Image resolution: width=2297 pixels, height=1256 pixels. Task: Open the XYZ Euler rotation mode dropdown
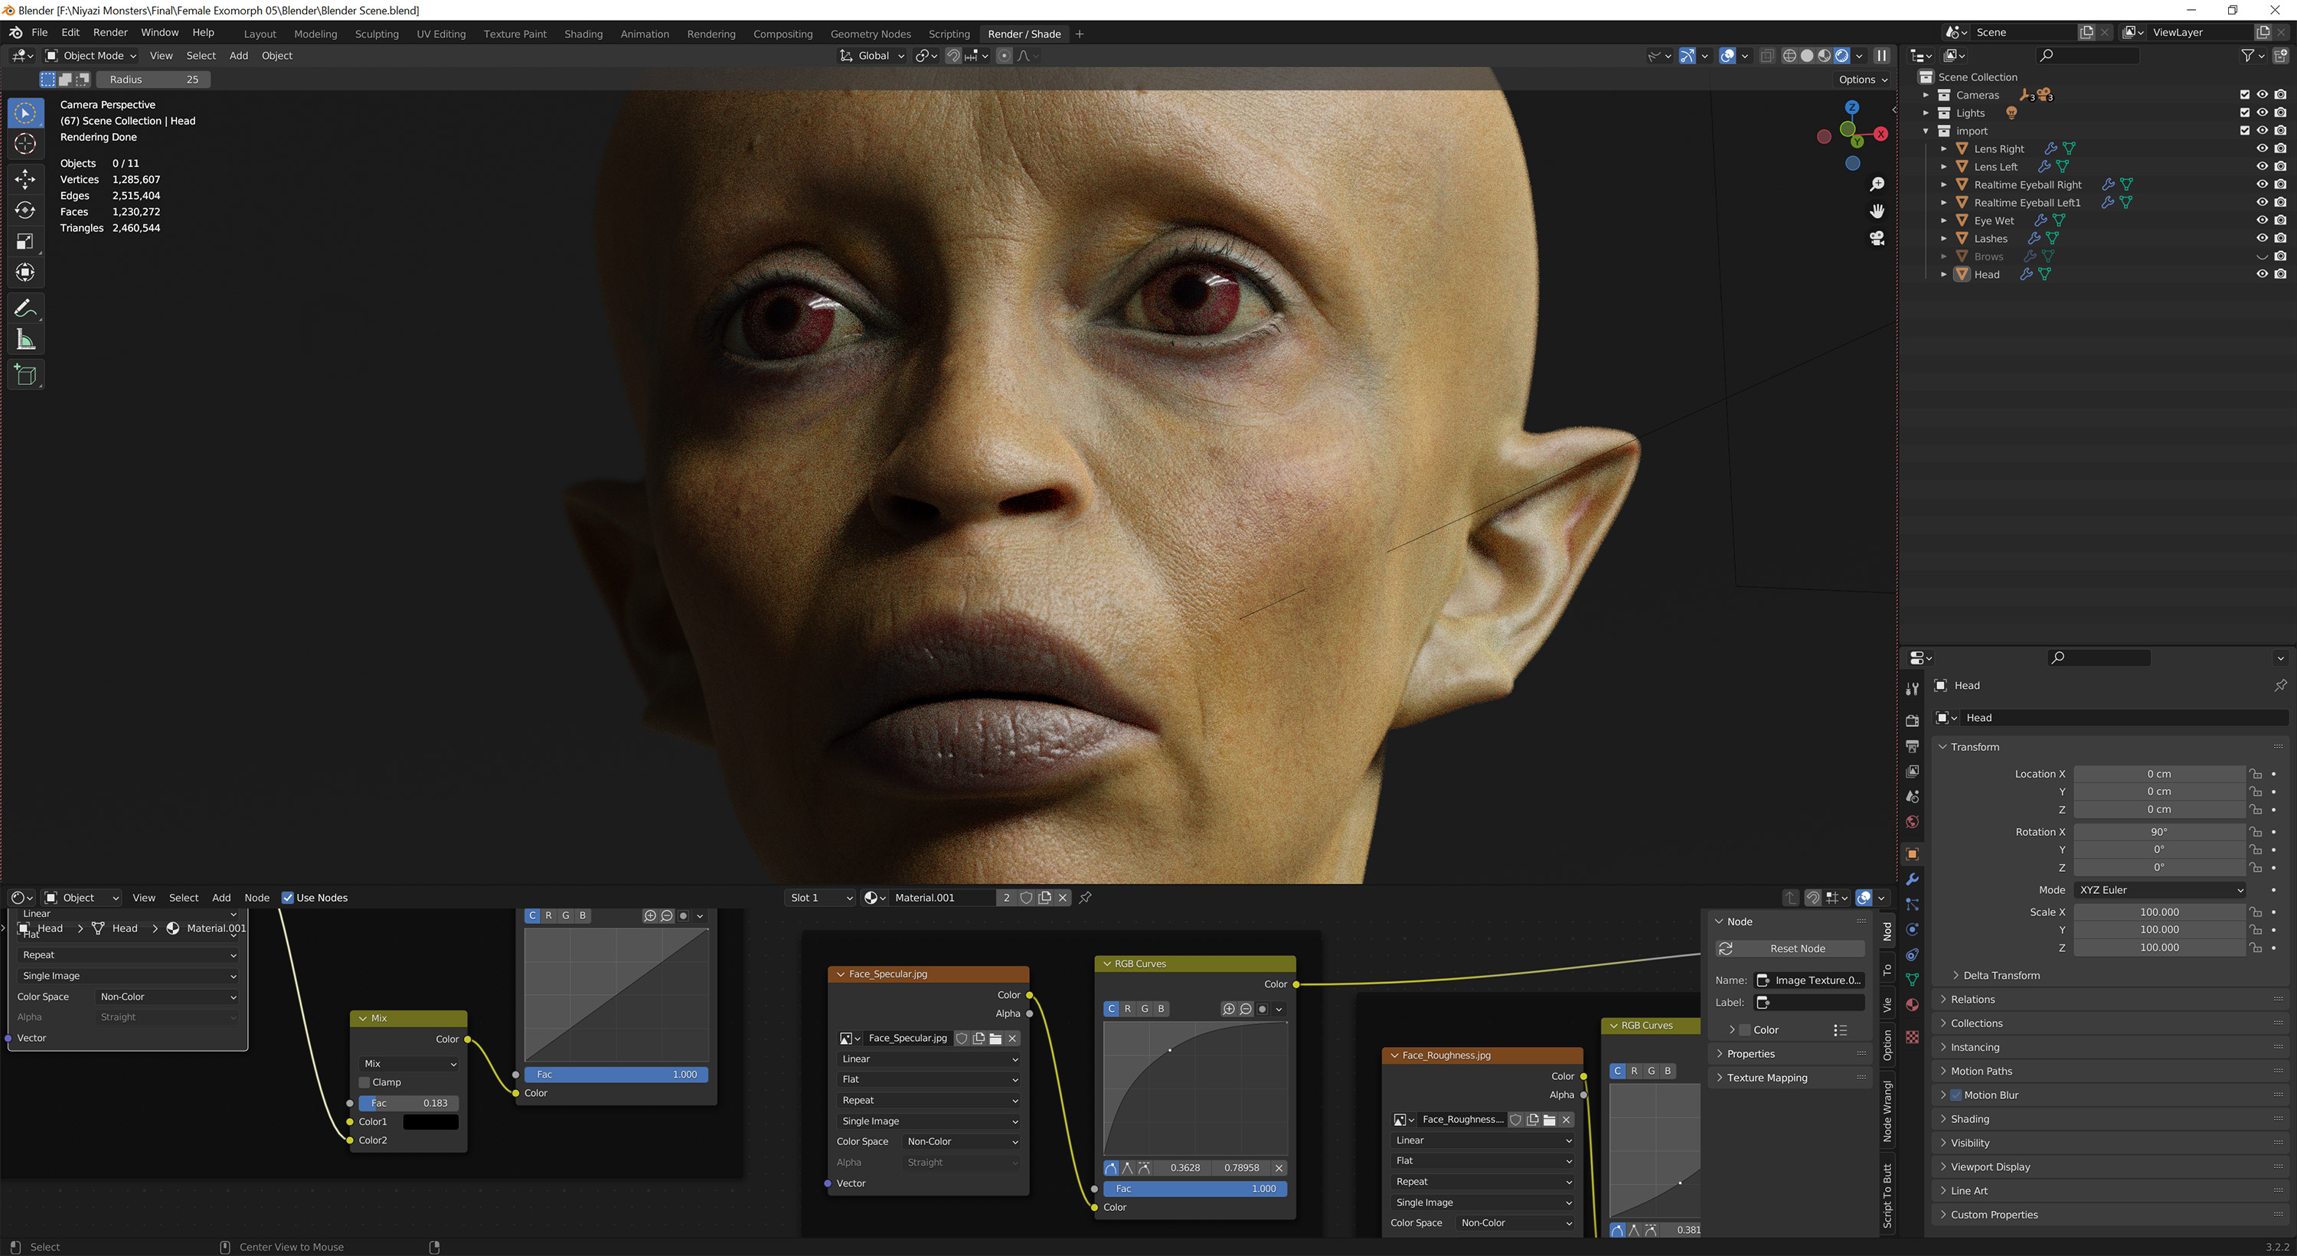[x=2158, y=889]
